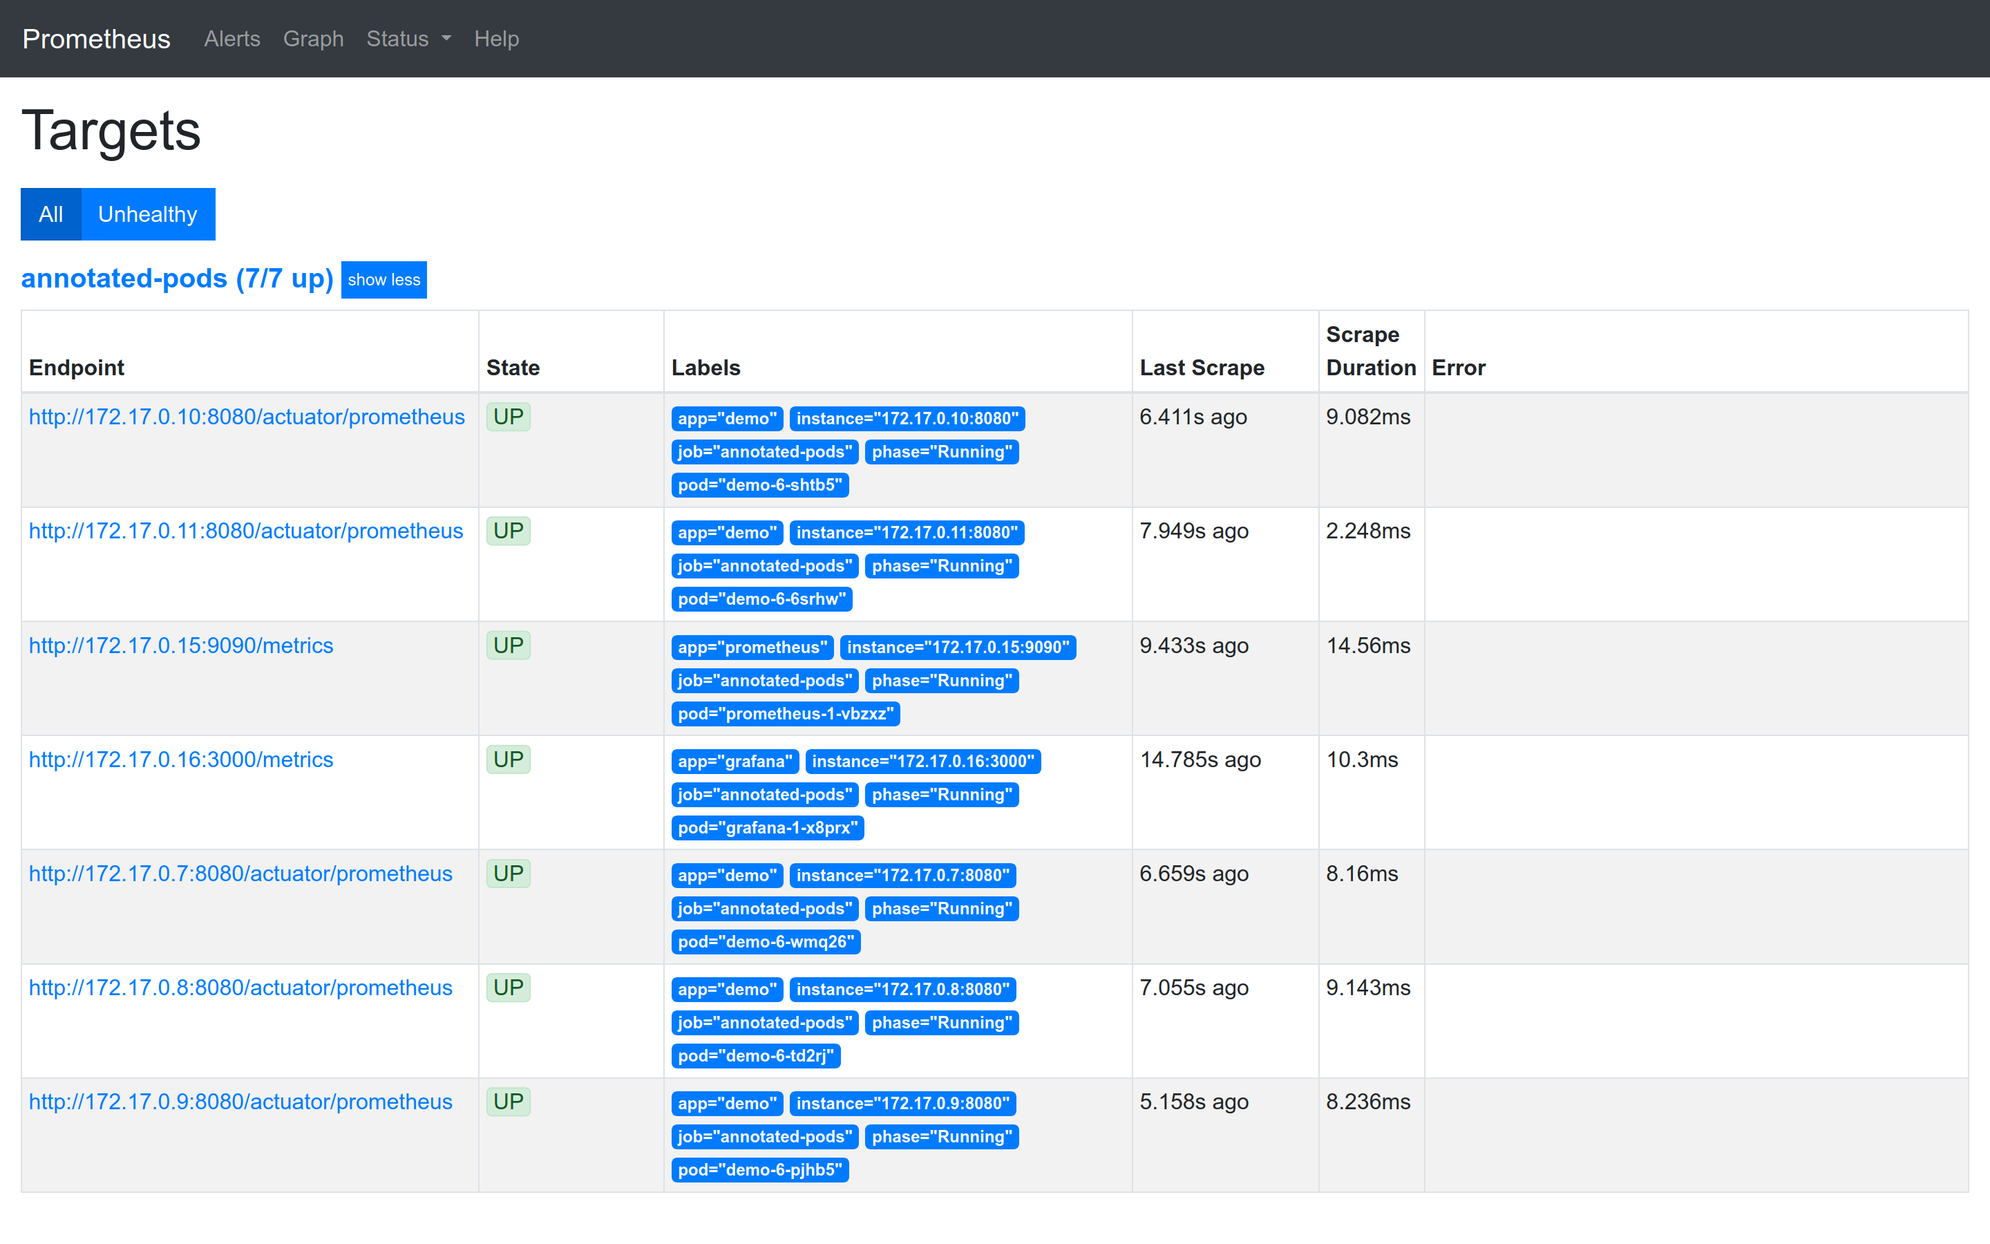Open the Help link
1990x1244 pixels.
pyautogui.click(x=496, y=39)
